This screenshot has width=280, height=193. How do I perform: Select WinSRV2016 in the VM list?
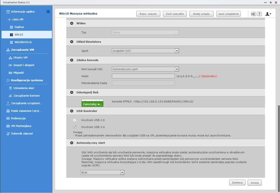point(23,42)
